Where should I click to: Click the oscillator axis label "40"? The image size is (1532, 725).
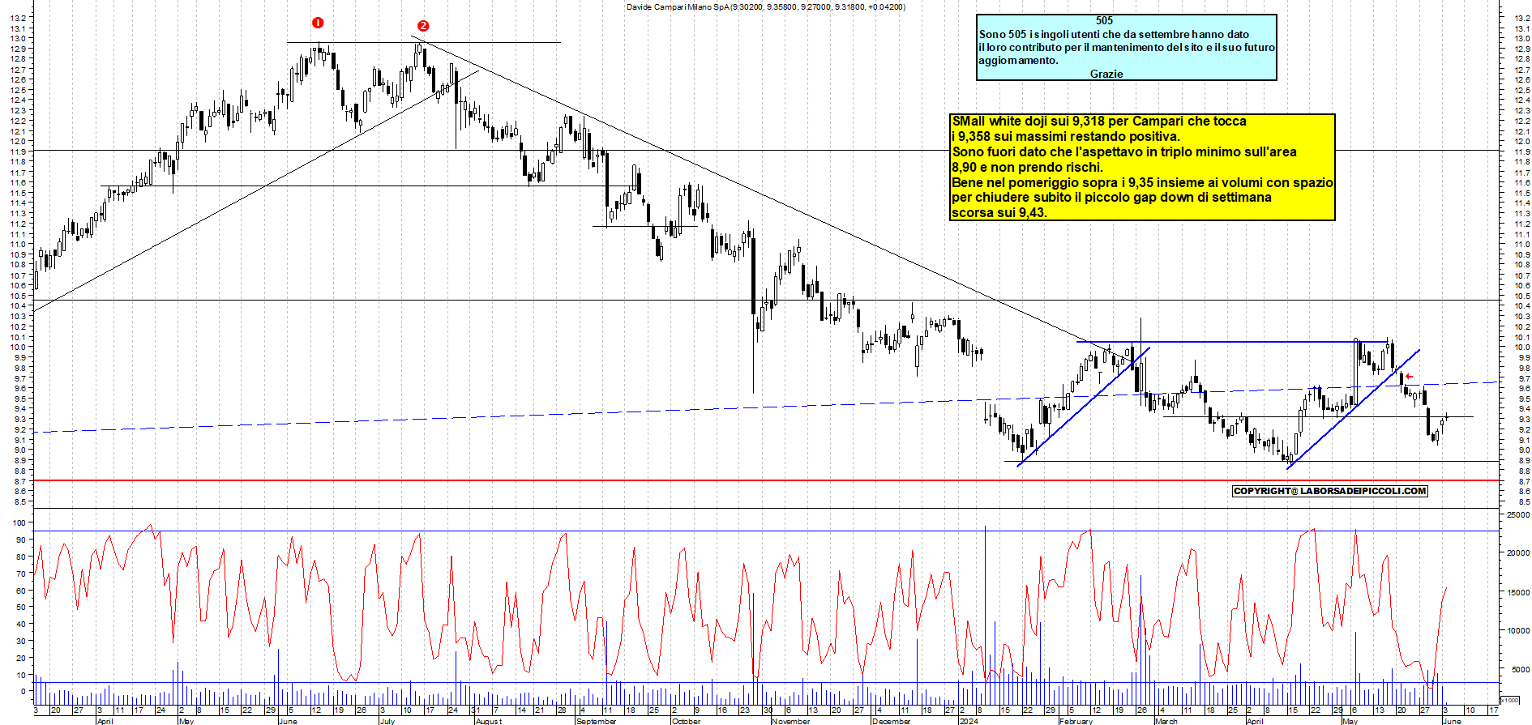coord(21,624)
